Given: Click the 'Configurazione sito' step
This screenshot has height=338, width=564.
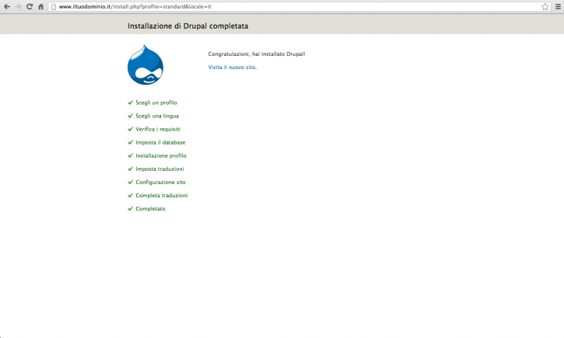Looking at the screenshot, I should click(160, 183).
